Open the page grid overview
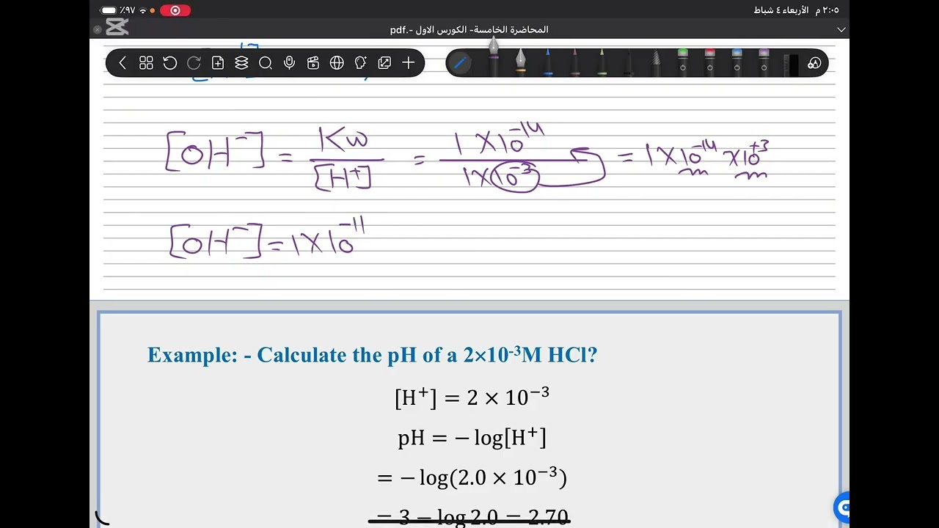 click(x=146, y=63)
